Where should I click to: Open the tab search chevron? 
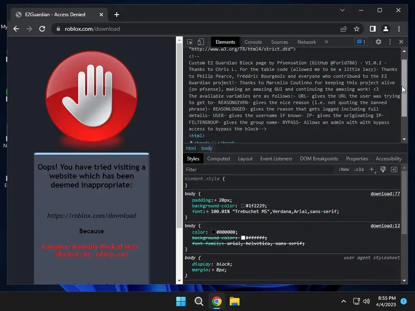[x=342, y=10]
